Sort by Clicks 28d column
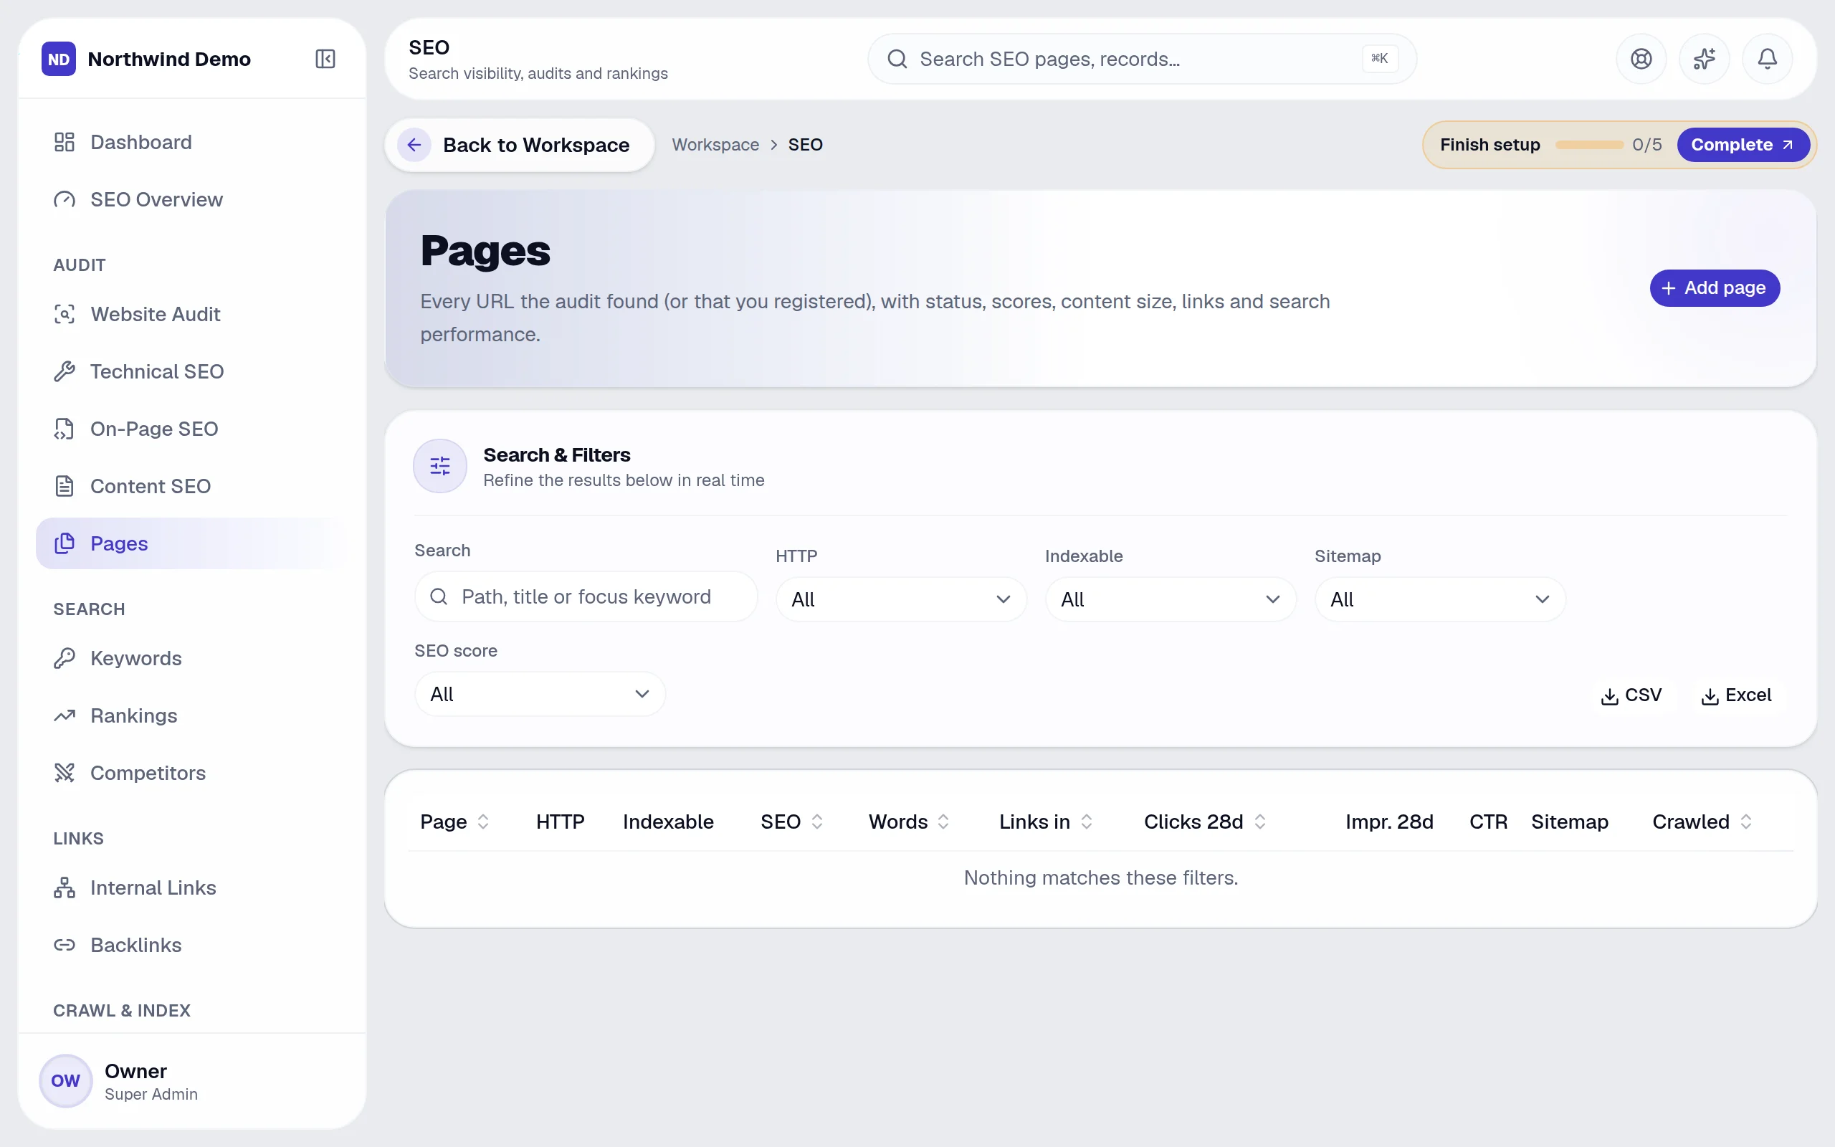 point(1205,822)
